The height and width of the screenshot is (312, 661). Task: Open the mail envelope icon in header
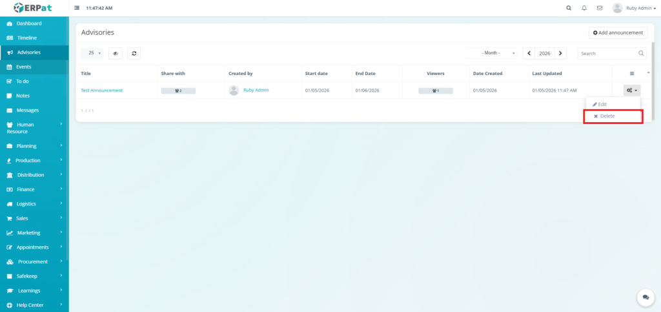click(600, 8)
